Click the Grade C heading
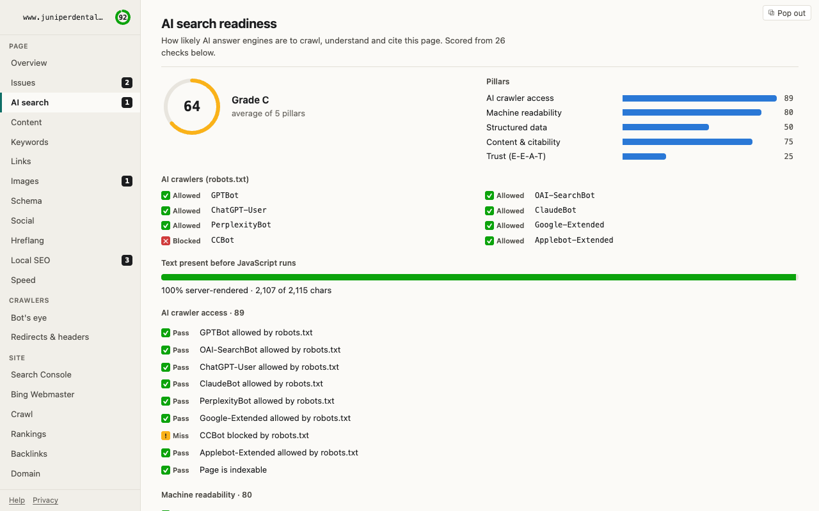 [250, 100]
